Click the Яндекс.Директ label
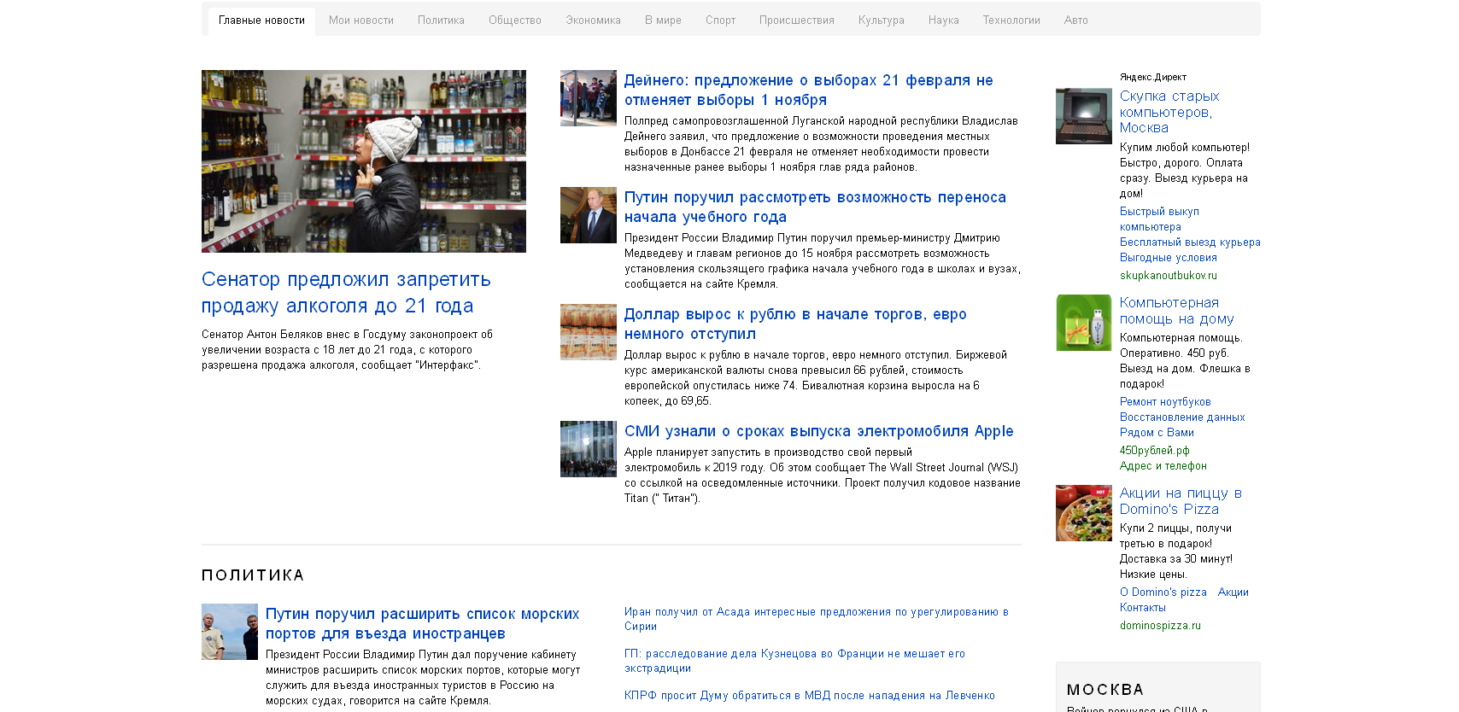This screenshot has width=1459, height=712. pos(1153,78)
